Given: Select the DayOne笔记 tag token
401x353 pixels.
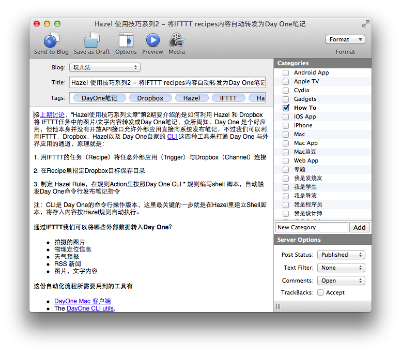Looking at the screenshot, I should pyautogui.click(x=100, y=98).
